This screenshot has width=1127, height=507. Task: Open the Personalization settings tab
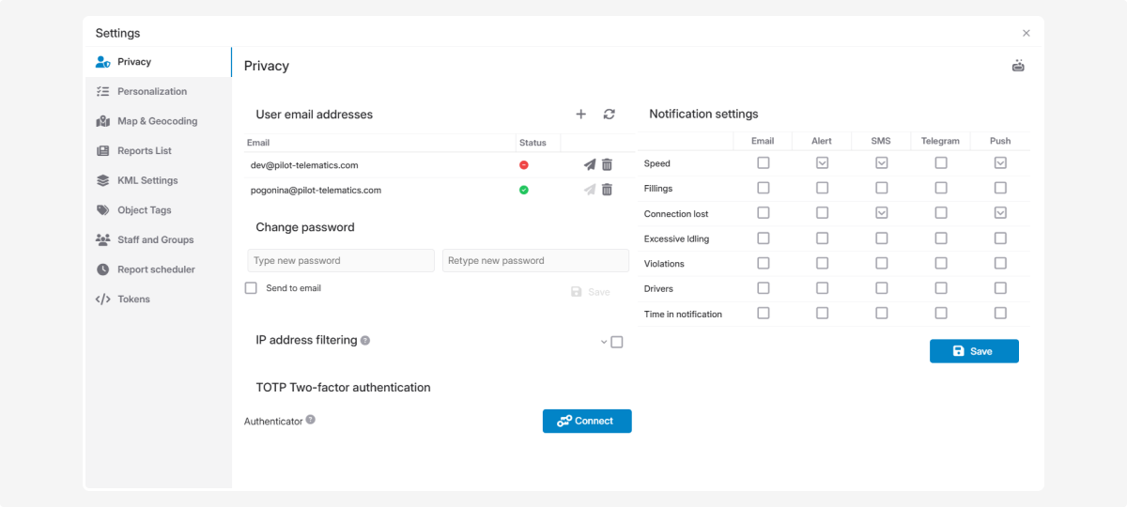[x=152, y=92]
